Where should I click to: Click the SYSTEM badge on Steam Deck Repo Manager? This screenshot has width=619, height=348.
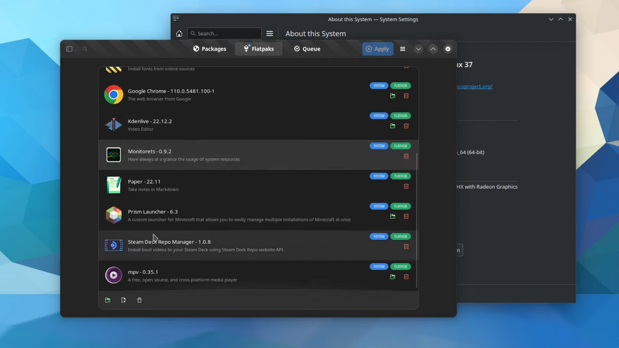pyautogui.click(x=379, y=236)
